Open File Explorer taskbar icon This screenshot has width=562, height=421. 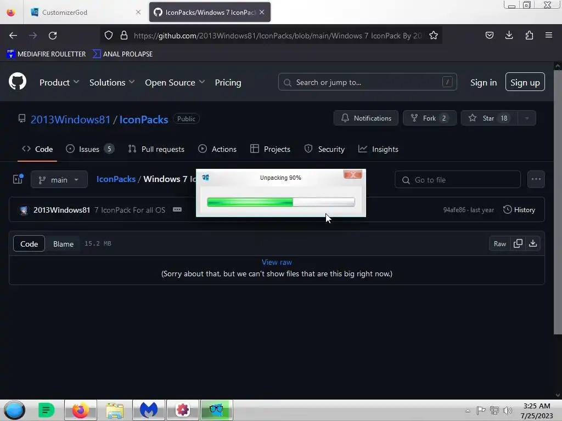(x=115, y=410)
